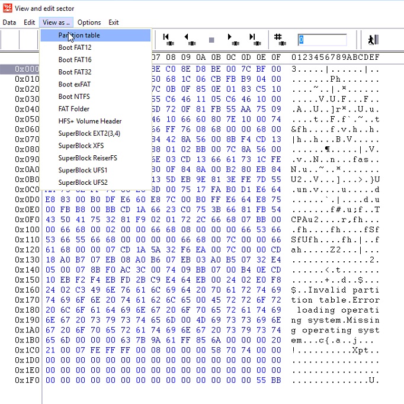Select Partition table view
404x404 pixels.
tap(79, 35)
